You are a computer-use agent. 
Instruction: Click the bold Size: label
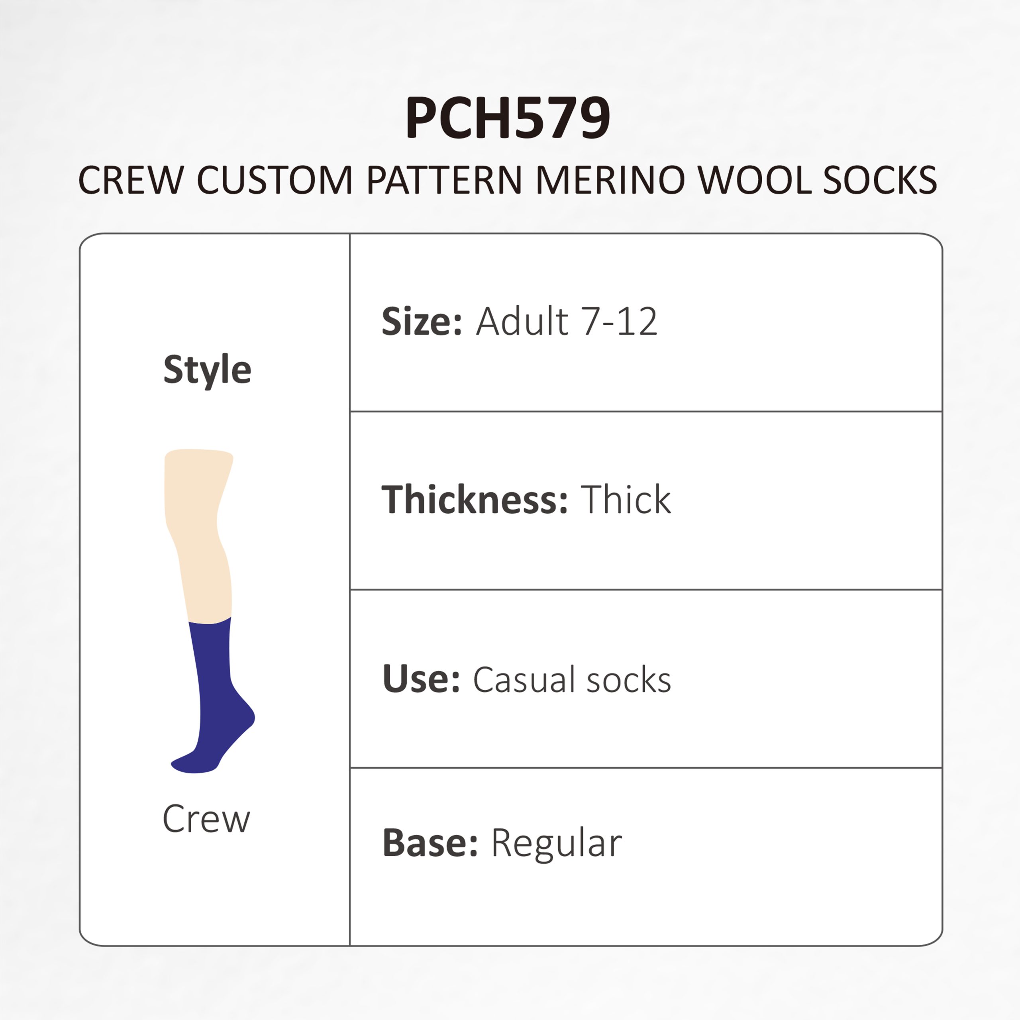point(421,321)
